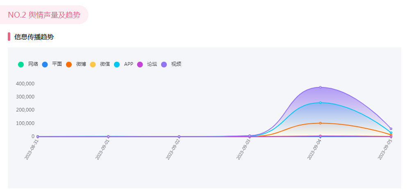The image size is (407, 192).
Task: Click the 信息传播趋势 section title
Action: [x=34, y=37]
